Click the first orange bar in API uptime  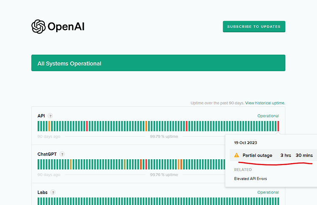pos(49,126)
